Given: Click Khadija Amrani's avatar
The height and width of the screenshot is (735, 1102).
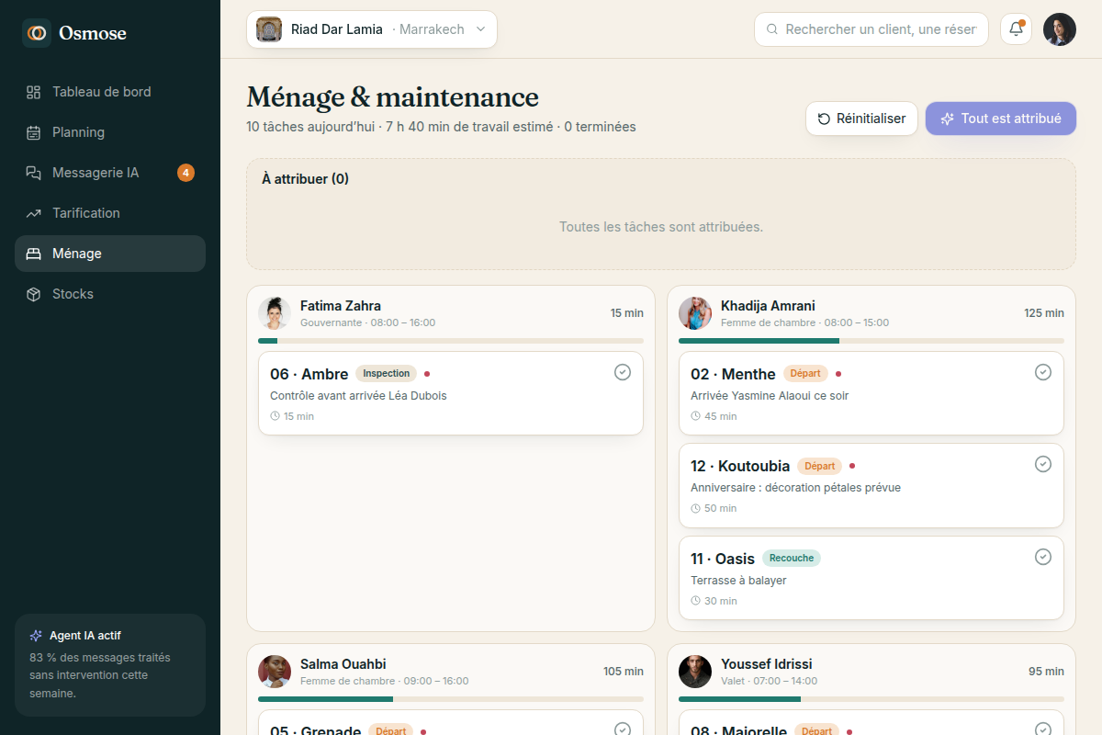Looking at the screenshot, I should [695, 313].
